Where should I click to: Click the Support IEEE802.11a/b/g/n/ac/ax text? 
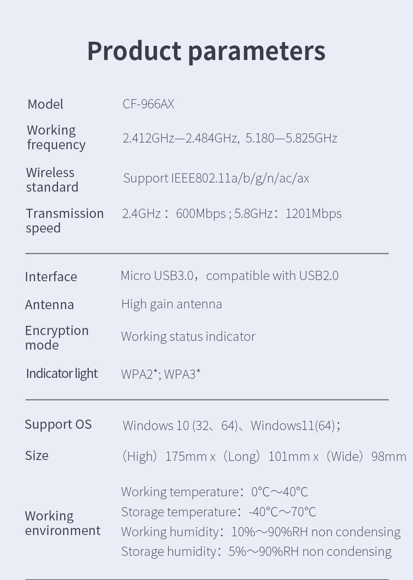pyautogui.click(x=216, y=178)
